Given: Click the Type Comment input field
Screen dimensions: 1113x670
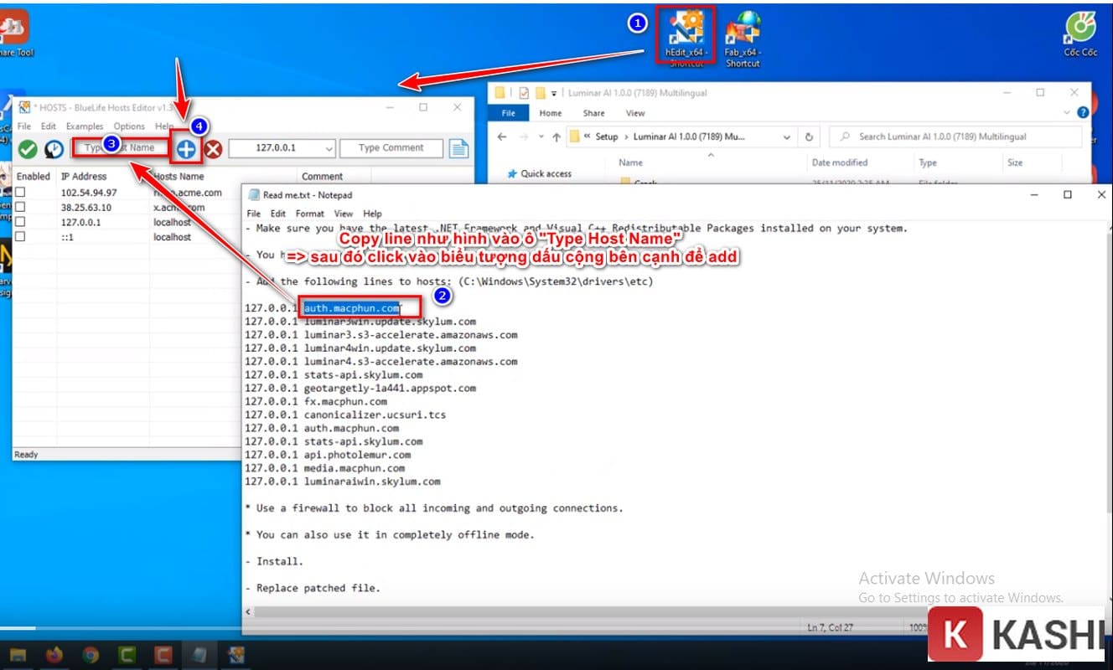Looking at the screenshot, I should click(x=391, y=148).
